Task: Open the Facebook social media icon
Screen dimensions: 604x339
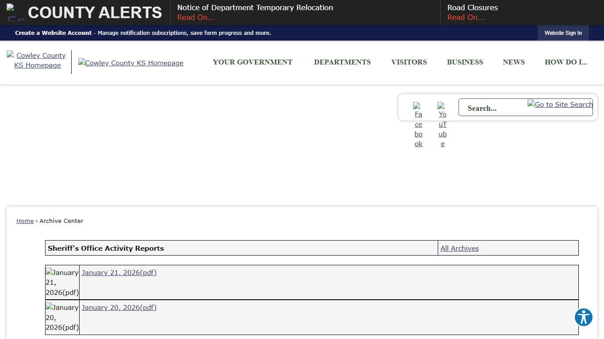Action: click(418, 124)
